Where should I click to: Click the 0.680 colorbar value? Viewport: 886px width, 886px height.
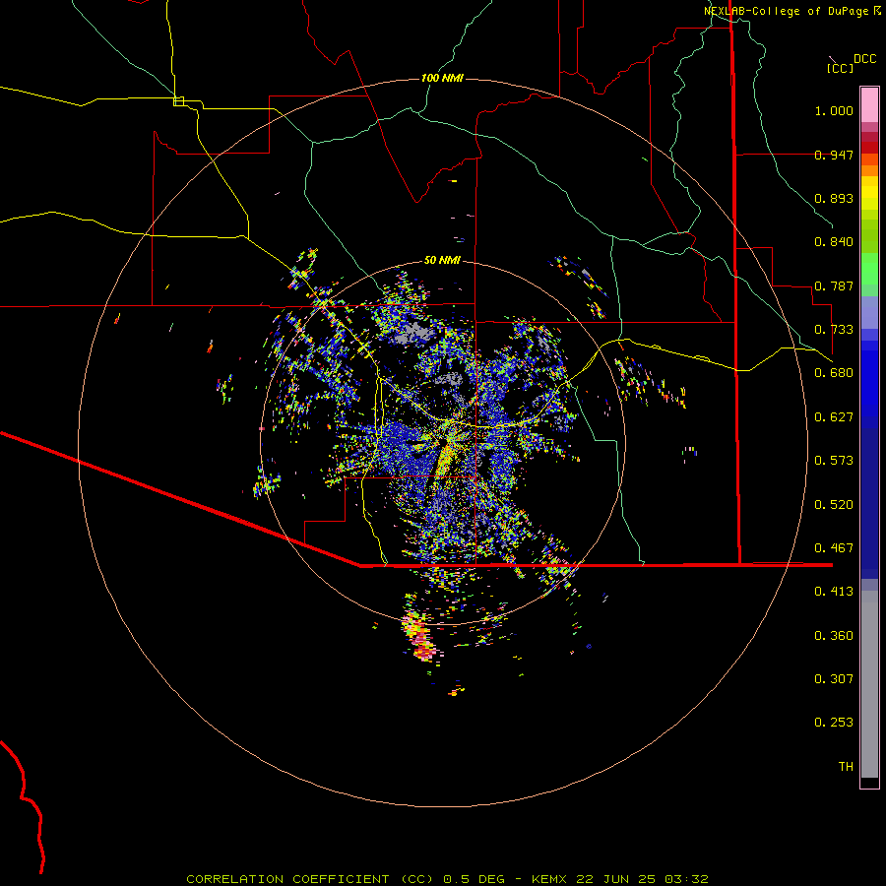click(x=834, y=373)
